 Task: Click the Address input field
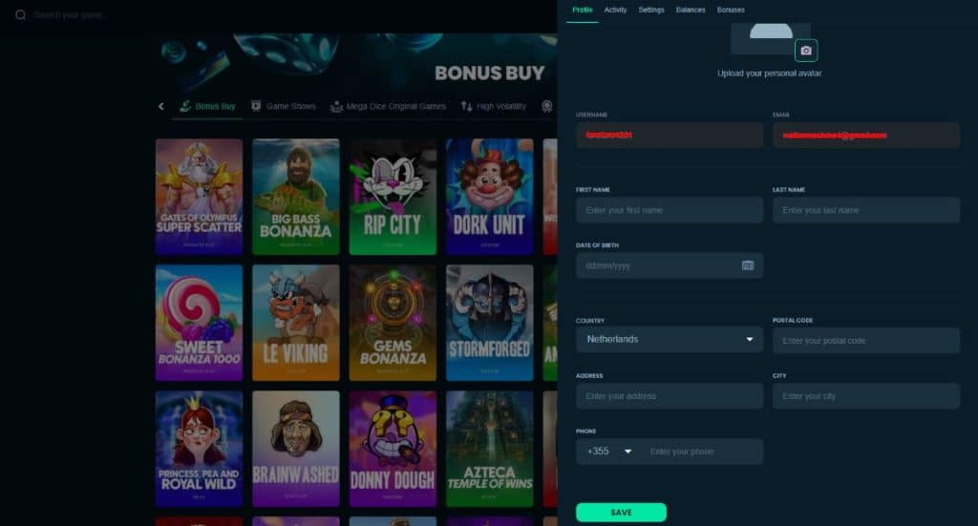[x=670, y=396]
